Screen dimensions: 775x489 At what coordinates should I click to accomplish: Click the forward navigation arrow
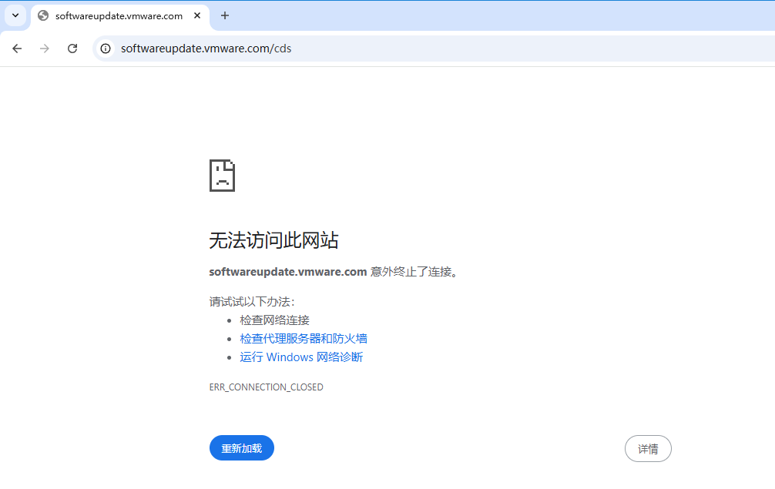pos(45,49)
